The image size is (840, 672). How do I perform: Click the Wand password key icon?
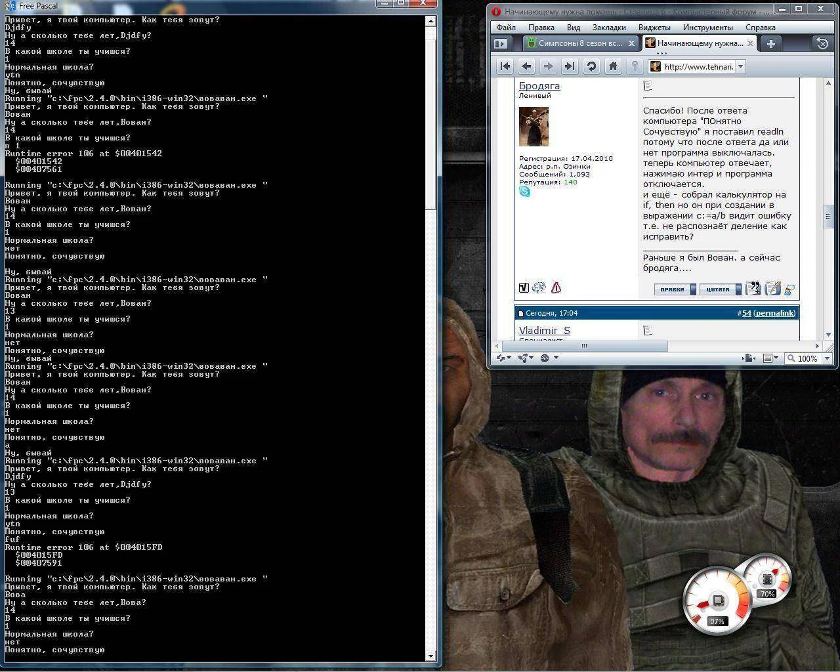[635, 66]
